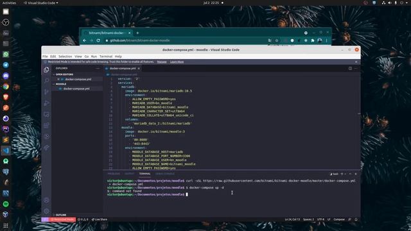Open the Search view in the activity bar
This screenshot has height=231, width=411.
coord(46,81)
